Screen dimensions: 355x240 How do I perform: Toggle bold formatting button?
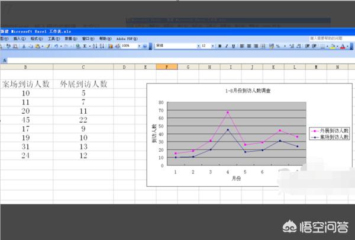click(x=219, y=46)
